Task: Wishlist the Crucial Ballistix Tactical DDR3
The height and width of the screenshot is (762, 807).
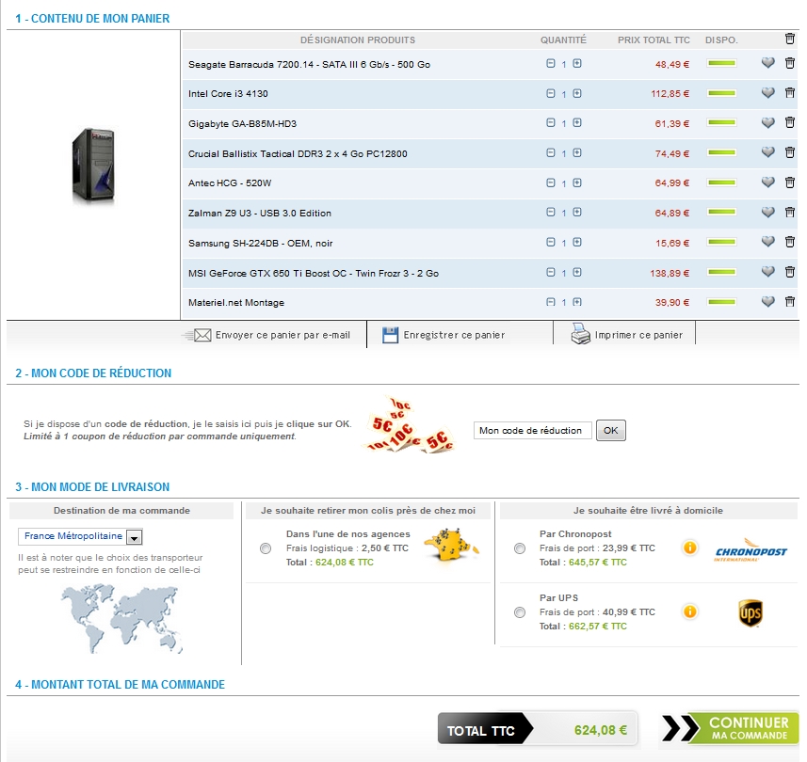Action: click(x=767, y=152)
